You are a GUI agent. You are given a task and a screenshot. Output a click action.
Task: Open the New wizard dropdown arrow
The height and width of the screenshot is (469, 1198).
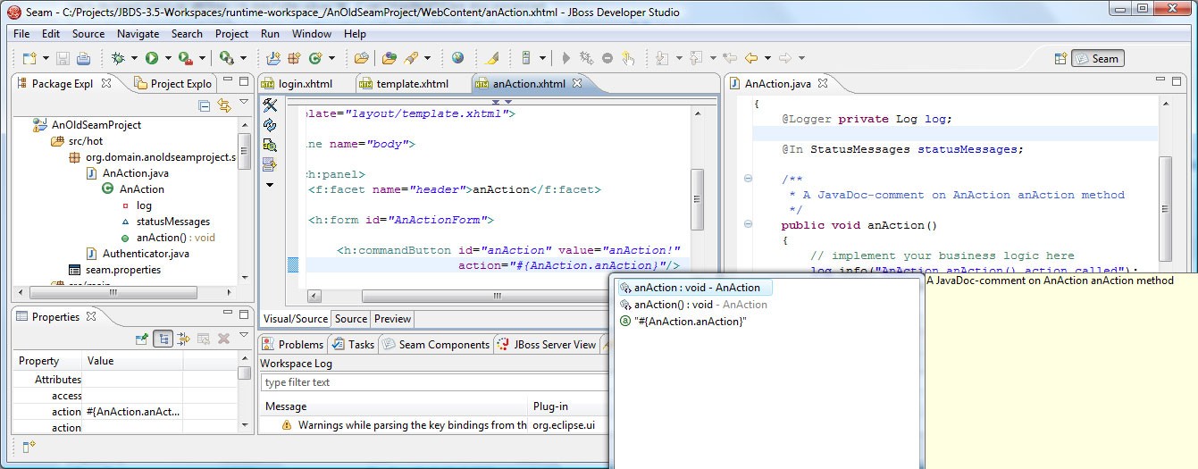pyautogui.click(x=44, y=58)
